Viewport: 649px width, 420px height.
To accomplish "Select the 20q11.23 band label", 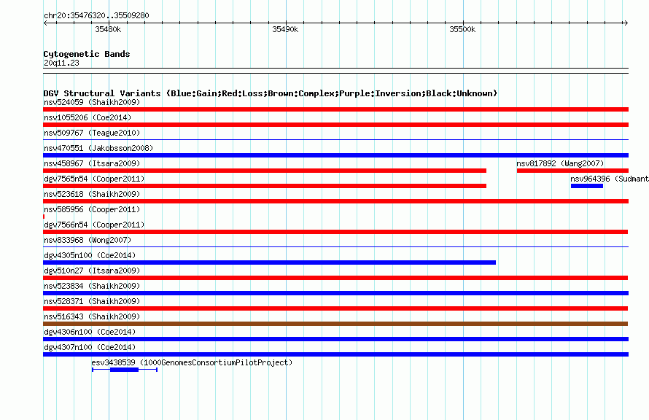I will point(61,63).
